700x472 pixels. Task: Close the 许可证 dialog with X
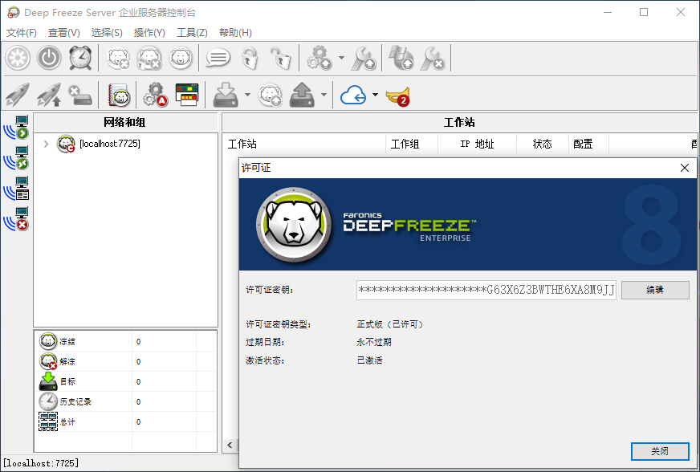click(685, 168)
